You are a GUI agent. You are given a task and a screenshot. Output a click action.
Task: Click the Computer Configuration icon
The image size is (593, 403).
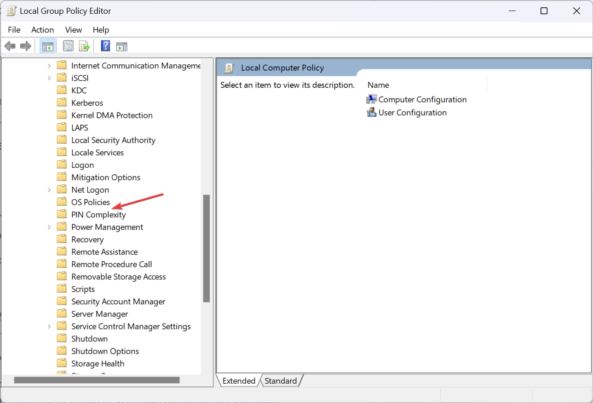[x=372, y=99]
